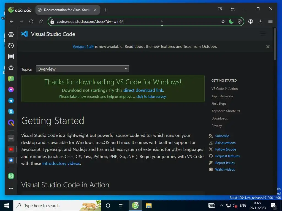Open the cast or send-to-device arrows icon
Screen dimensions: 282x211
coord(233,9)
